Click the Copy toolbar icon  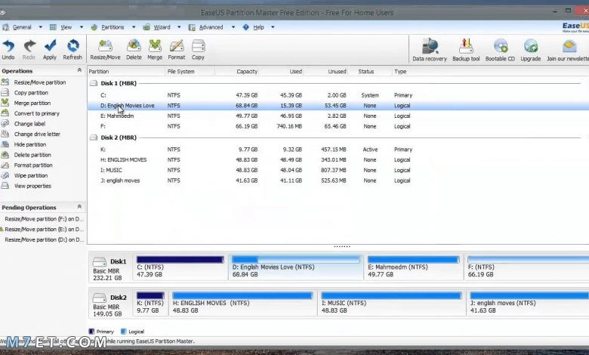(198, 50)
